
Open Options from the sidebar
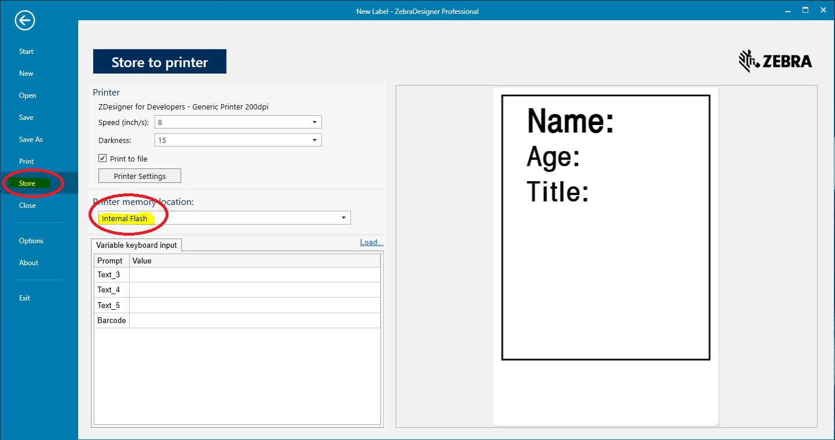31,241
